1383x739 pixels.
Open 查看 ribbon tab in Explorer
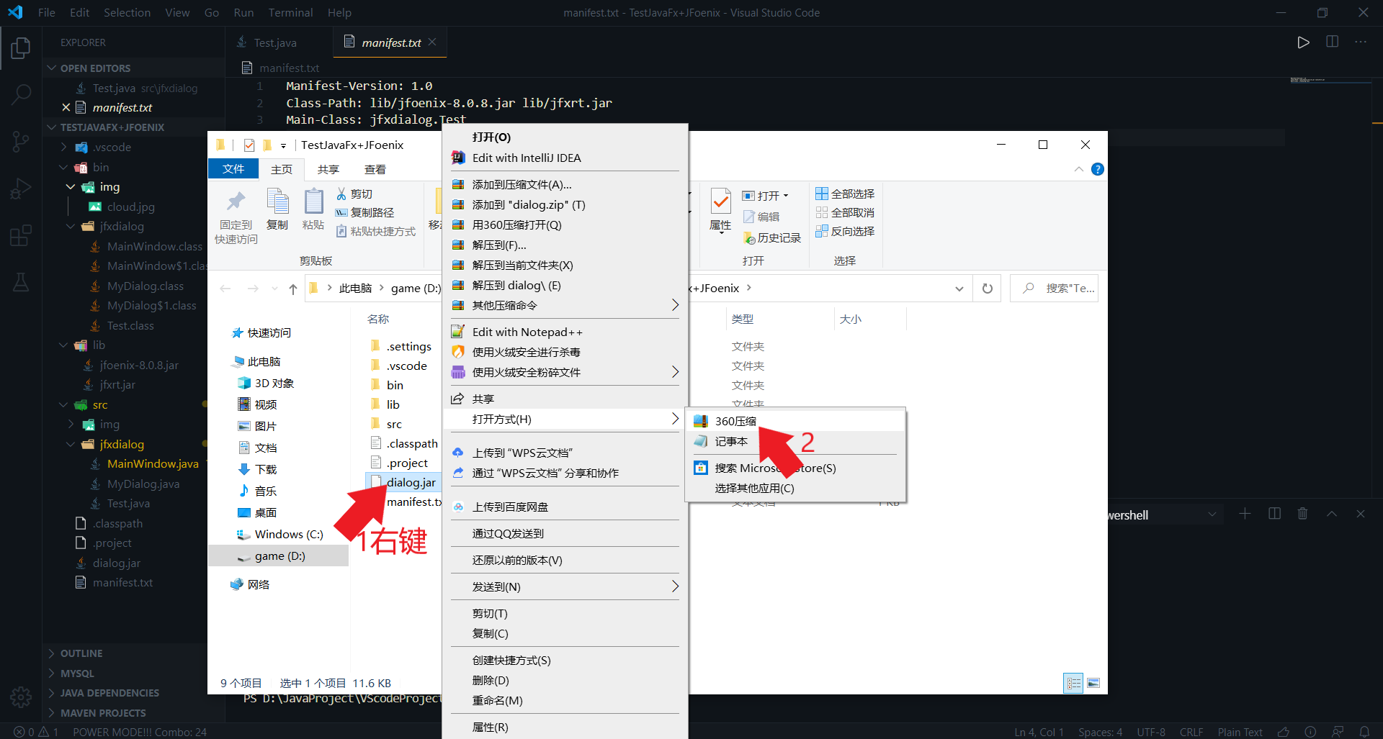pyautogui.click(x=375, y=169)
